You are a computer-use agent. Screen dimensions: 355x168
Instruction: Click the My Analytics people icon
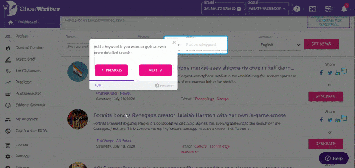(8, 119)
